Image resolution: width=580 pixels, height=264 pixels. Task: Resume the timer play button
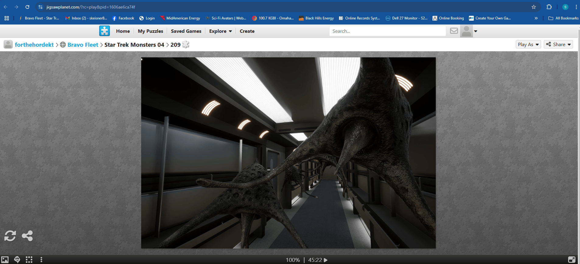click(x=326, y=260)
